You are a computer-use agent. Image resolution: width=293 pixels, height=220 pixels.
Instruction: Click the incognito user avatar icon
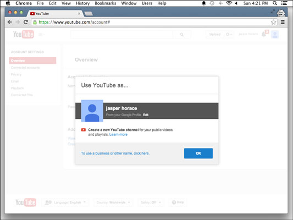click(x=281, y=13)
